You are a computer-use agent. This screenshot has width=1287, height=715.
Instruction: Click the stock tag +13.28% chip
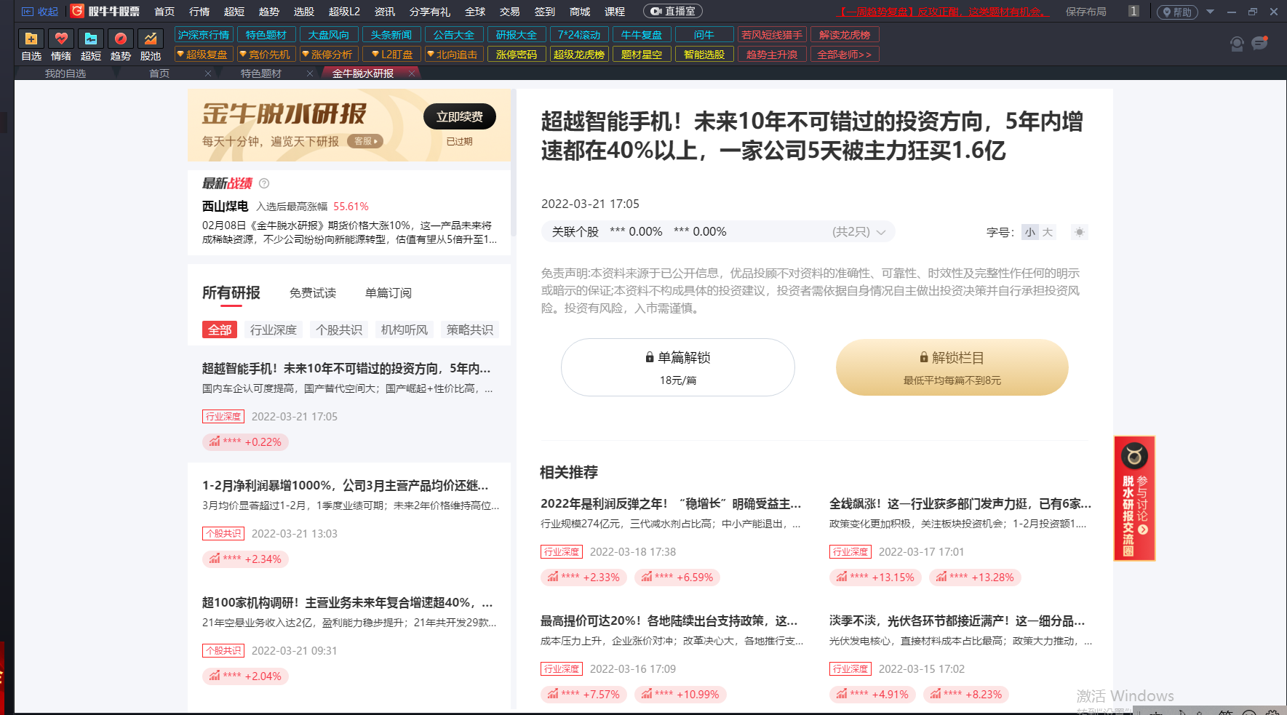[975, 578]
